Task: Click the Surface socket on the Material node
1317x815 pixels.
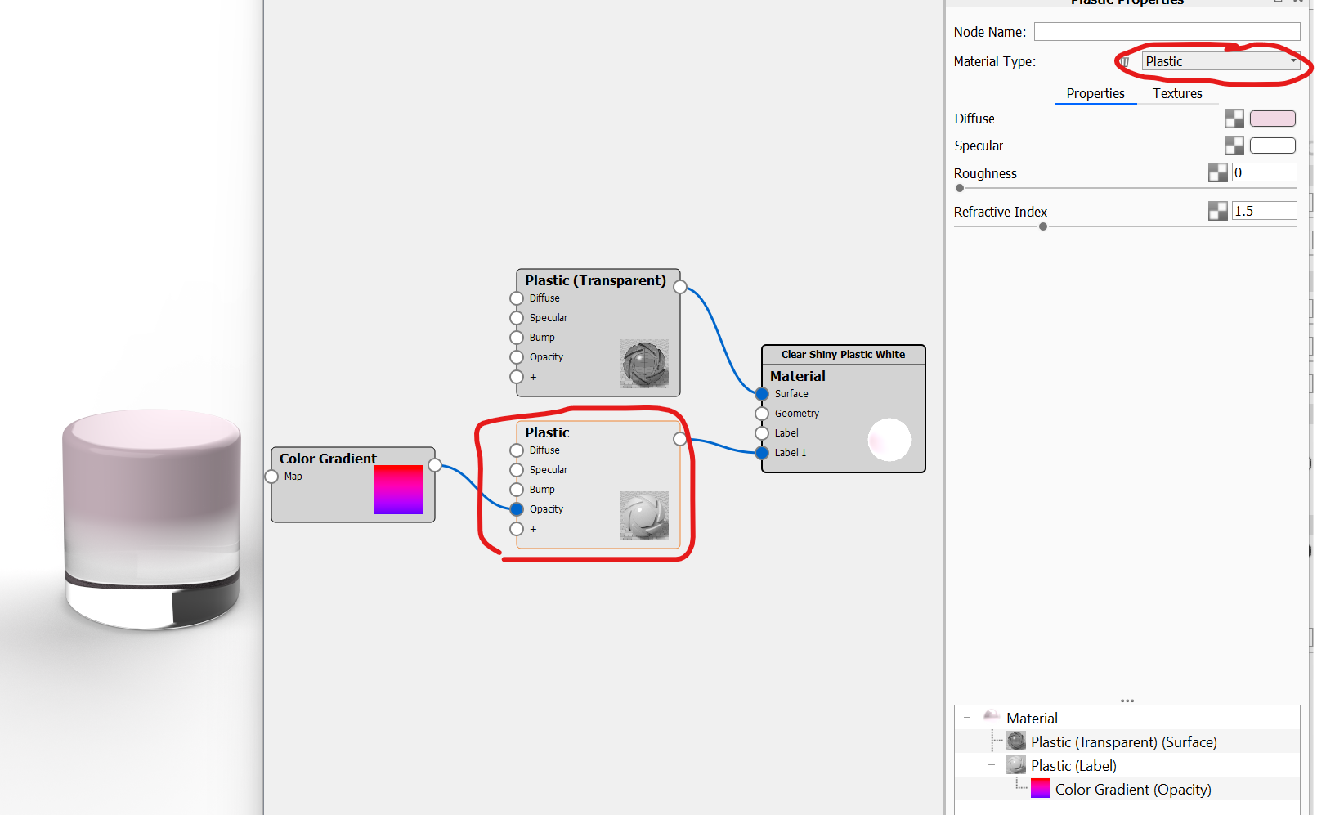Action: 762,394
